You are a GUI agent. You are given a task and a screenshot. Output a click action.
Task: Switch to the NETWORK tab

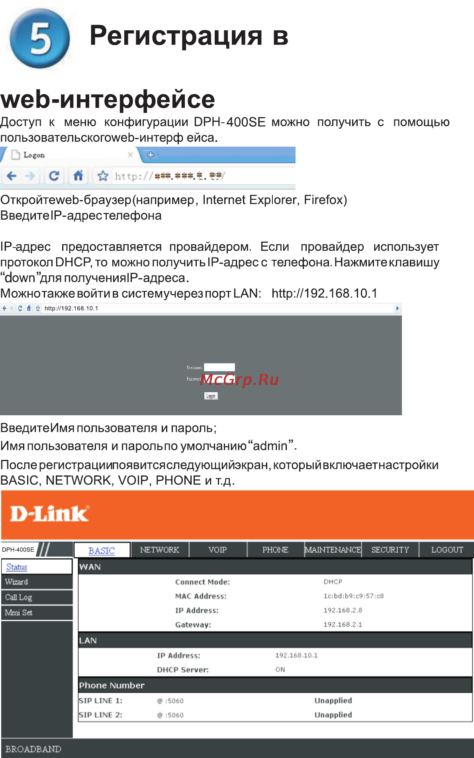(x=160, y=550)
